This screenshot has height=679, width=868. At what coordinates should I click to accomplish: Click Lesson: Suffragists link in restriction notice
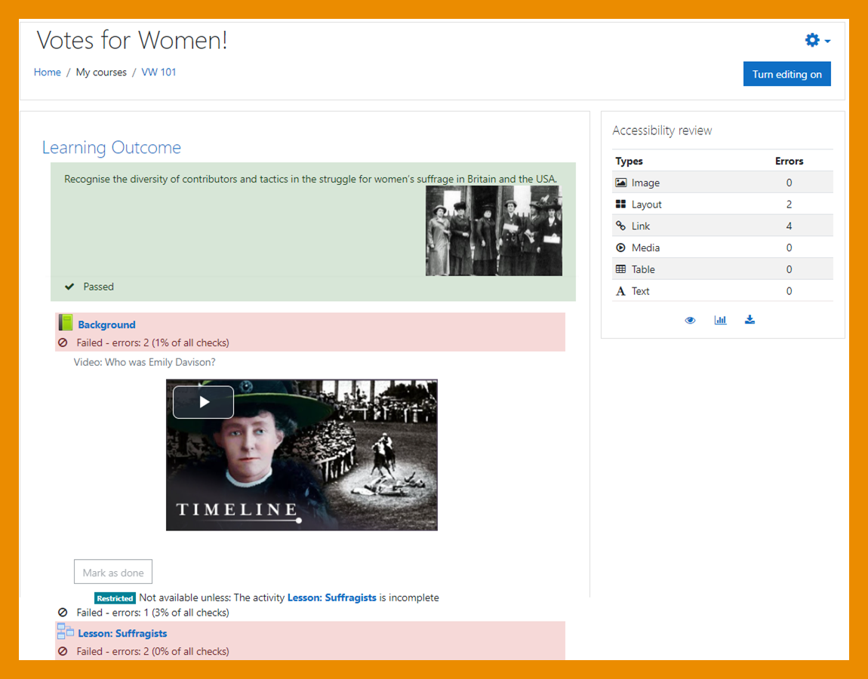331,598
